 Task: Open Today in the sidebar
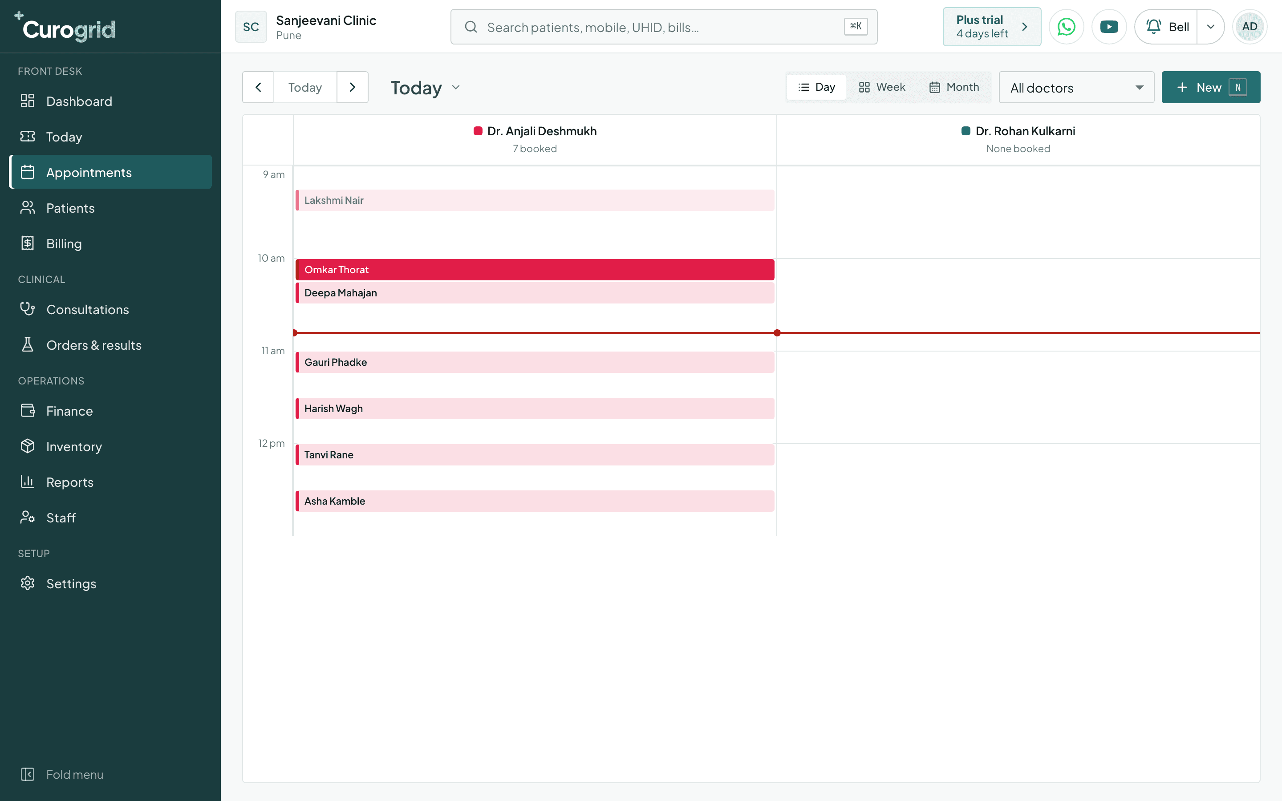[110, 137]
